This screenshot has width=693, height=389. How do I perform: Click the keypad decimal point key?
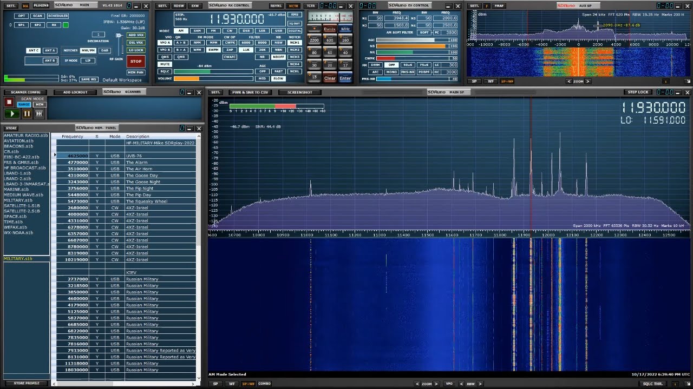(314, 29)
